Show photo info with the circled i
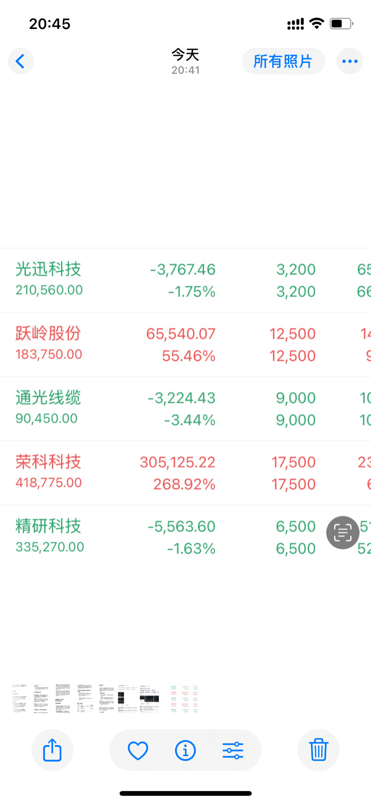The width and height of the screenshot is (371, 804). [185, 750]
